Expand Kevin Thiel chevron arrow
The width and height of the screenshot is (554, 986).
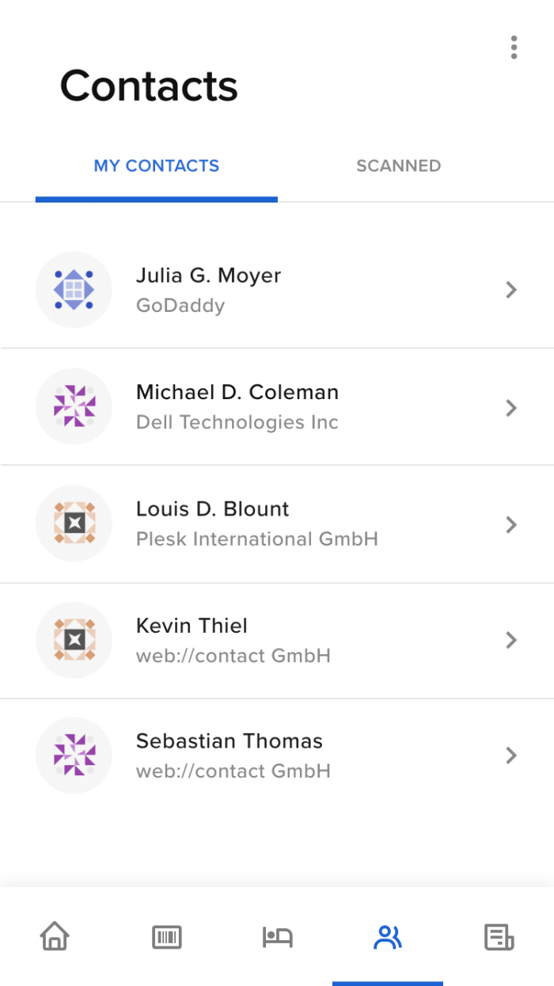pos(511,640)
